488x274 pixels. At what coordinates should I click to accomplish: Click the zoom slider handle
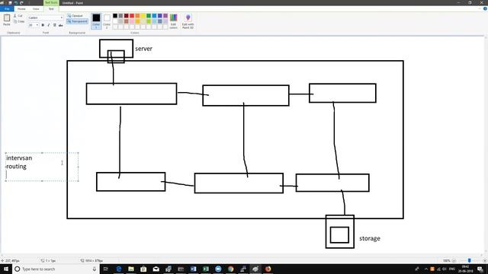(470, 260)
